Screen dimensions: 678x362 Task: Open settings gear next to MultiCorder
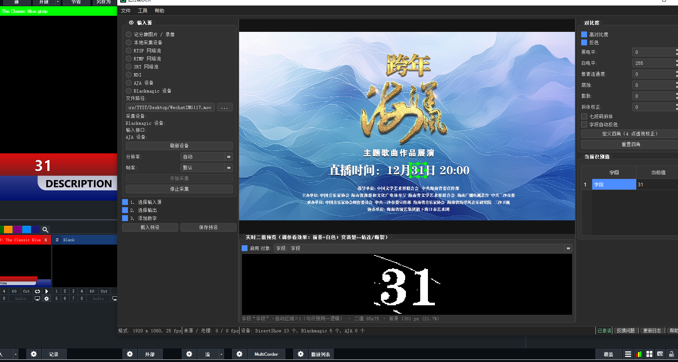(x=239, y=354)
